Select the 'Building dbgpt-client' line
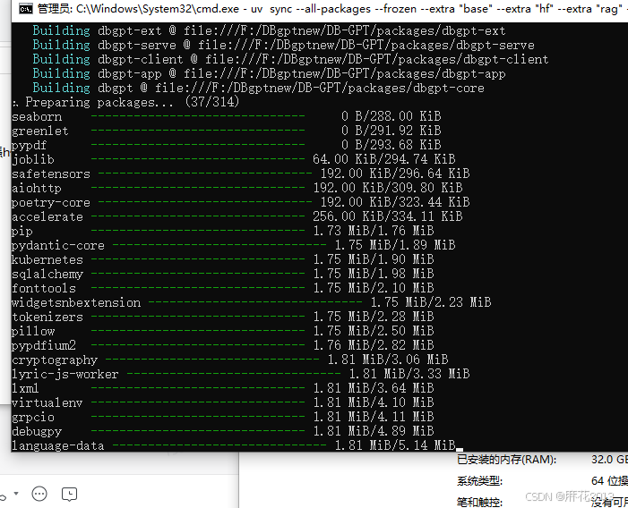The width and height of the screenshot is (628, 508). pos(290,60)
